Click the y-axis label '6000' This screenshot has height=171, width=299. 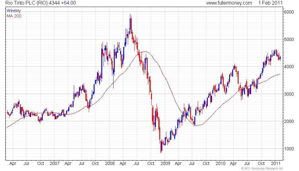click(289, 12)
